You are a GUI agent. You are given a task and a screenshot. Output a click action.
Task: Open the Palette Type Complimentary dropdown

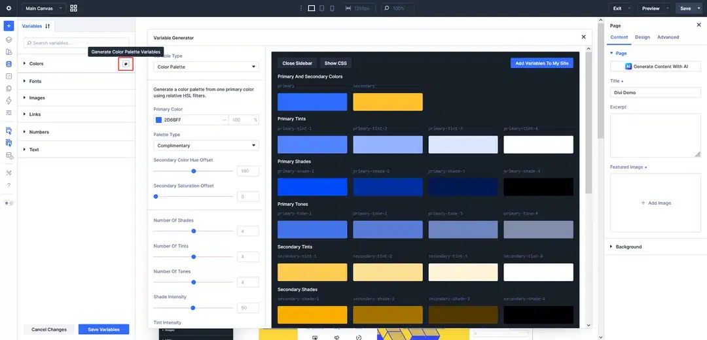click(206, 145)
